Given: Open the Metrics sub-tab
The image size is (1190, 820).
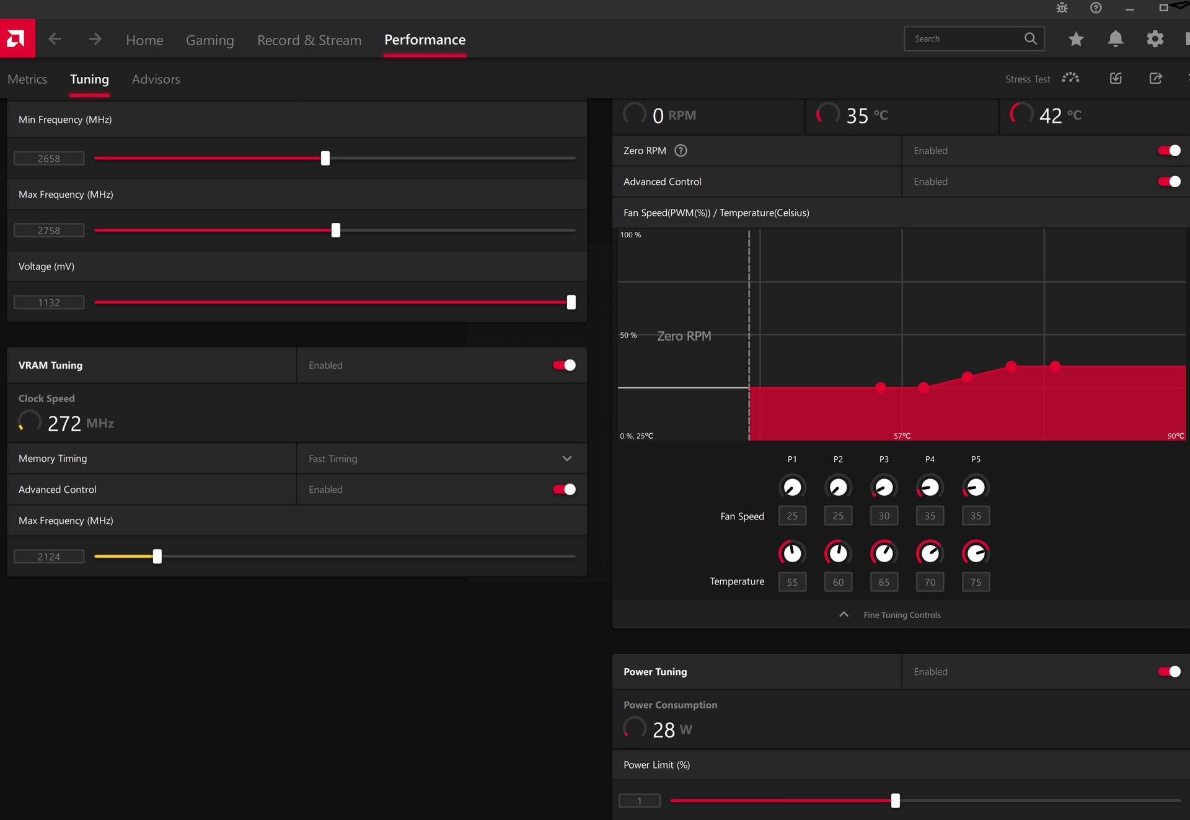Looking at the screenshot, I should 27,79.
